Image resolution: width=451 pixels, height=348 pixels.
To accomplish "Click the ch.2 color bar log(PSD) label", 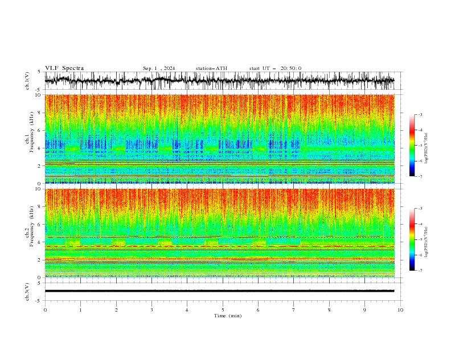I will point(427,242).
